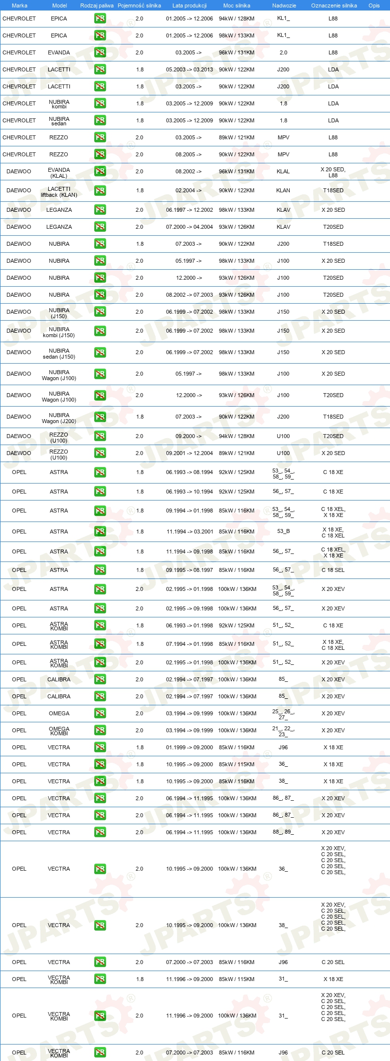This screenshot has width=390, height=1061.
Task: Click fuel icon for Chevrolet Nubira sedan
Action: click(100, 120)
